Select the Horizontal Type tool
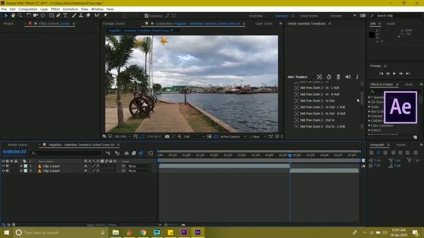The height and width of the screenshot is (238, 424). pos(65,16)
